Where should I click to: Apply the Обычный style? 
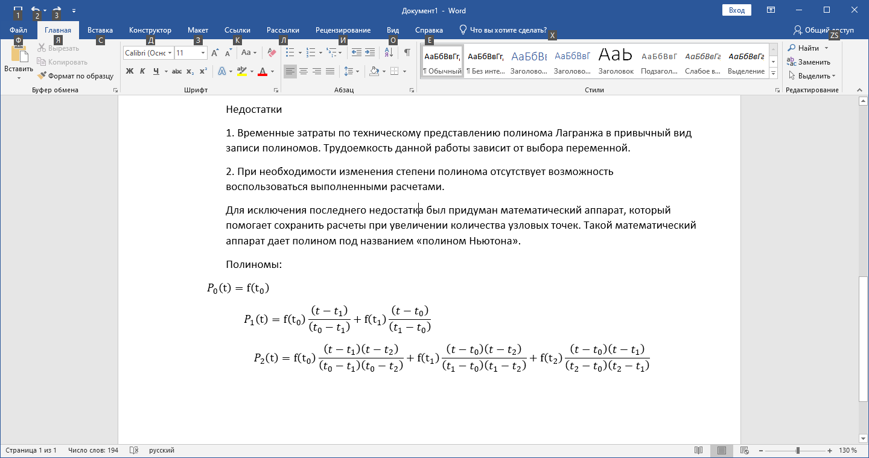[442, 60]
